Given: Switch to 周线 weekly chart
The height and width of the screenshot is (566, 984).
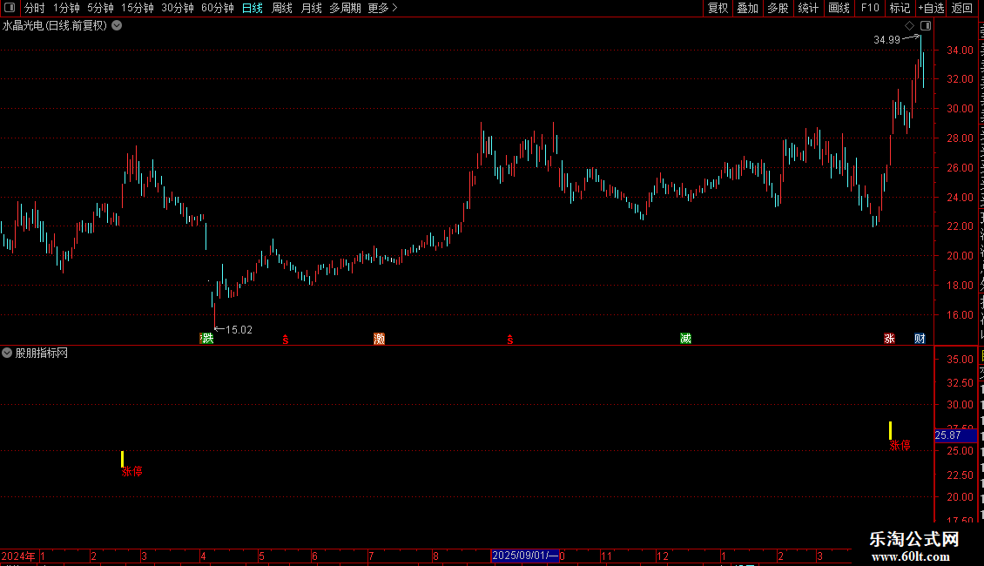Looking at the screenshot, I should [x=282, y=8].
